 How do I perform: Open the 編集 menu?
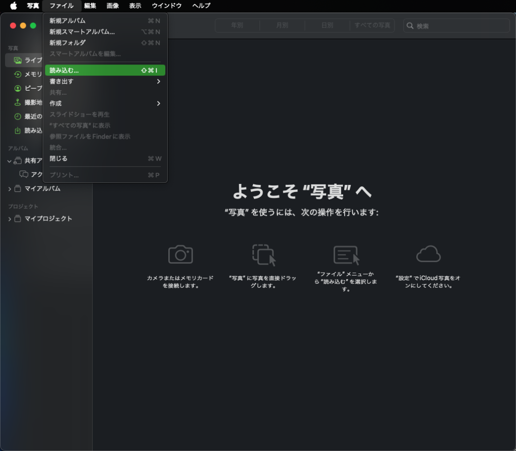coord(90,6)
